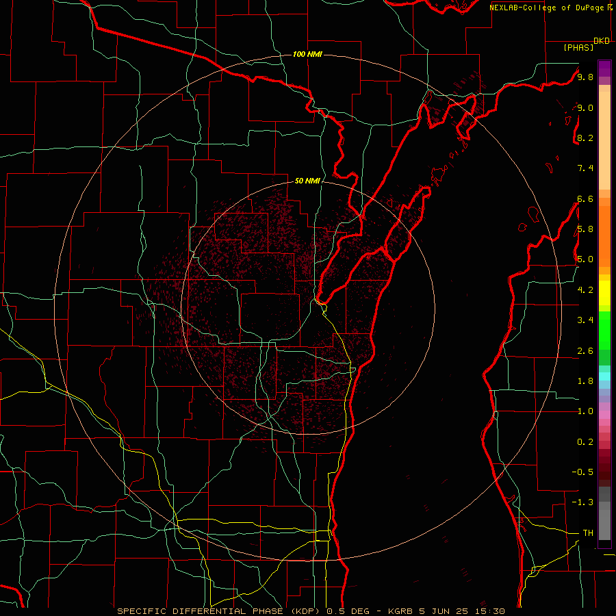616x616 pixels.
Task: Click the [PHAS] legend title
Action: click(578, 48)
